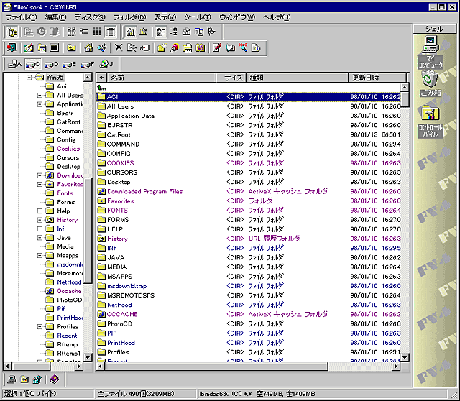
Task: Click the folder sync arrows icon
Action: pyautogui.click(x=201, y=47)
